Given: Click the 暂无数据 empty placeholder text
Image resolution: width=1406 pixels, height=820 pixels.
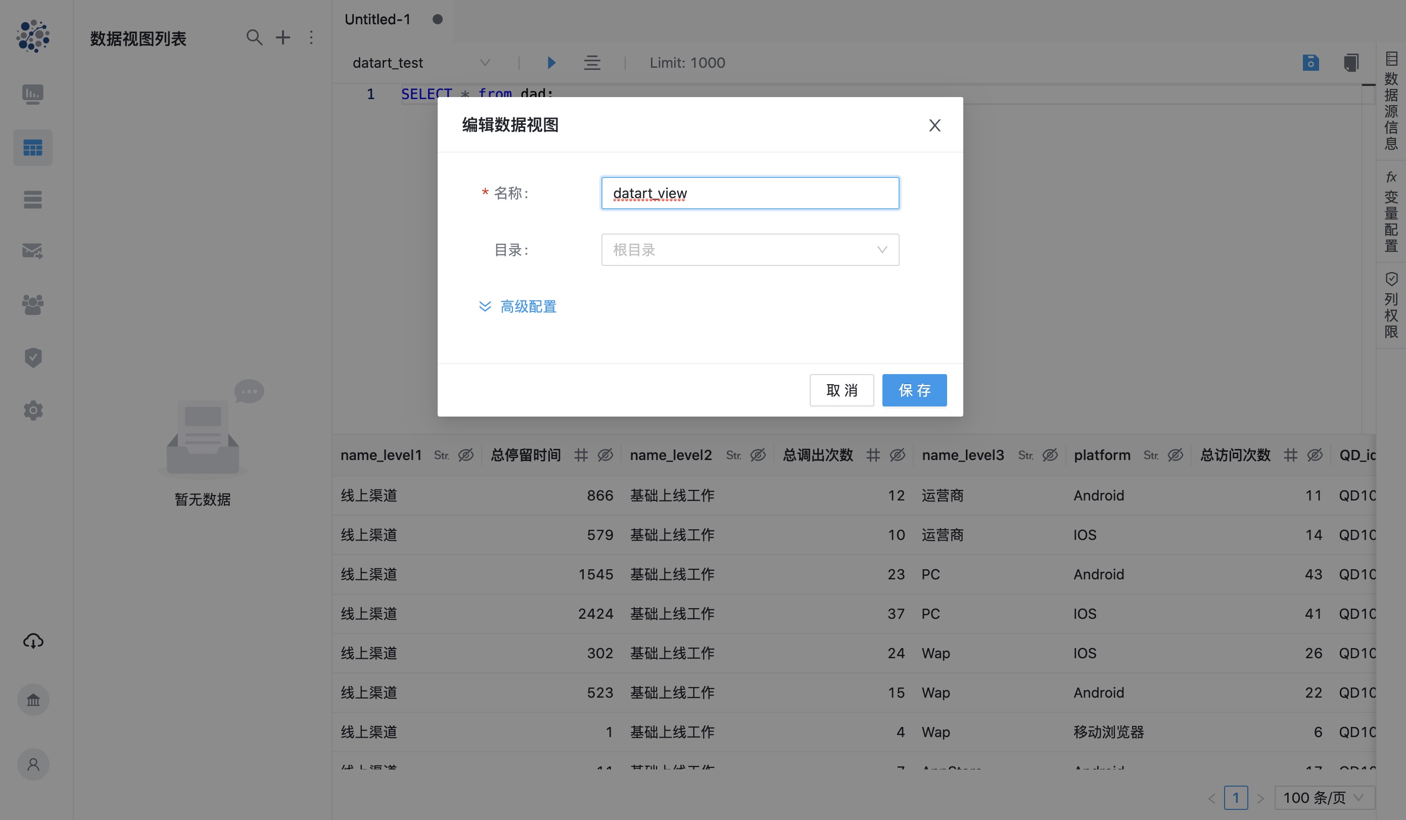Looking at the screenshot, I should click(x=203, y=499).
